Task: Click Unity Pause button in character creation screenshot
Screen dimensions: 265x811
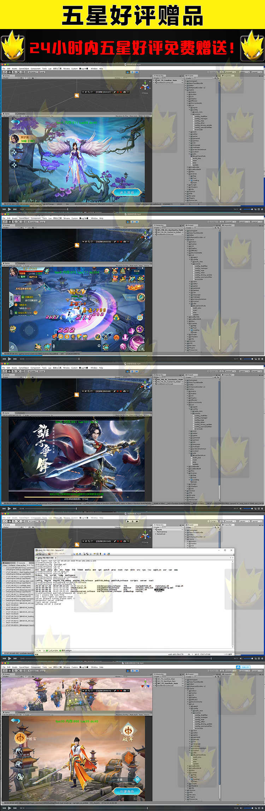Action: point(132,670)
